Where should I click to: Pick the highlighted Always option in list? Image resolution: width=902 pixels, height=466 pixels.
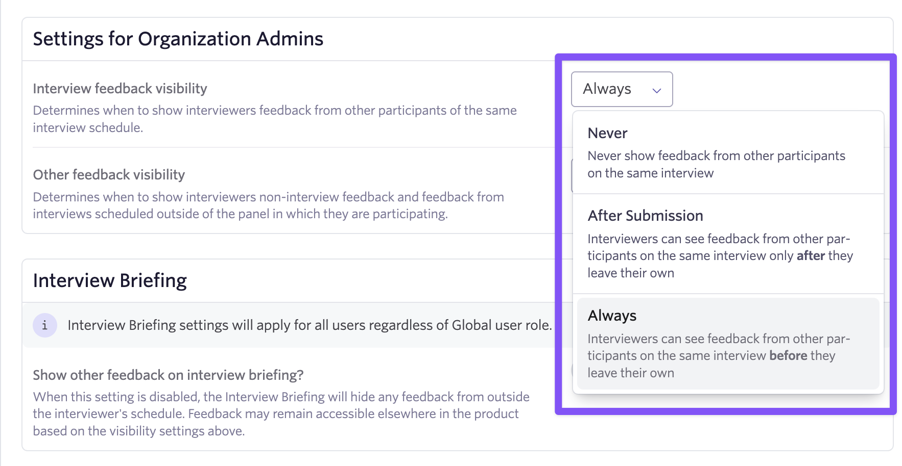point(612,316)
